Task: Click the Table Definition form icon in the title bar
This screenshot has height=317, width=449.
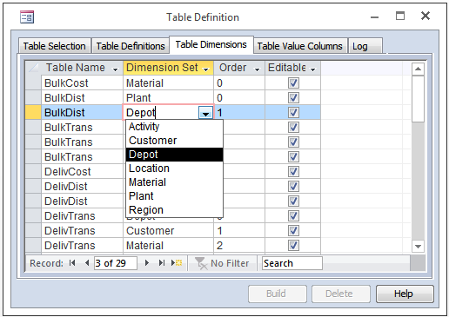Action: click(27, 17)
